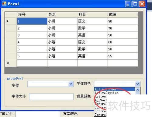Click the empty 序号 cell in new row
Viewport: 152px width, 117px height.
(x=32, y=63)
